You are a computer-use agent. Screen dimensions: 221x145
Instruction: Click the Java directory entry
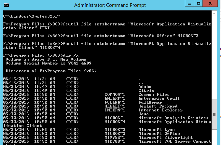click(x=144, y=114)
